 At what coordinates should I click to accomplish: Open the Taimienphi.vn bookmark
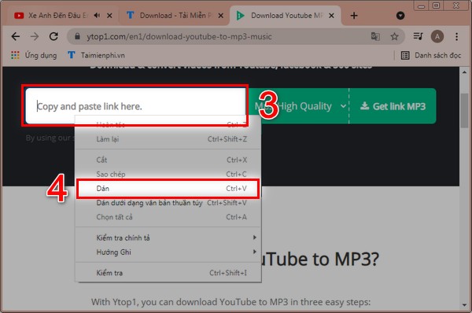pos(96,55)
